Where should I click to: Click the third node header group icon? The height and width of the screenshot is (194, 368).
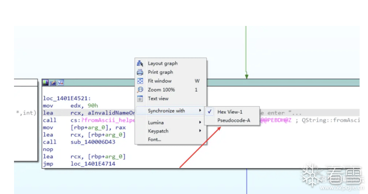[61, 83]
